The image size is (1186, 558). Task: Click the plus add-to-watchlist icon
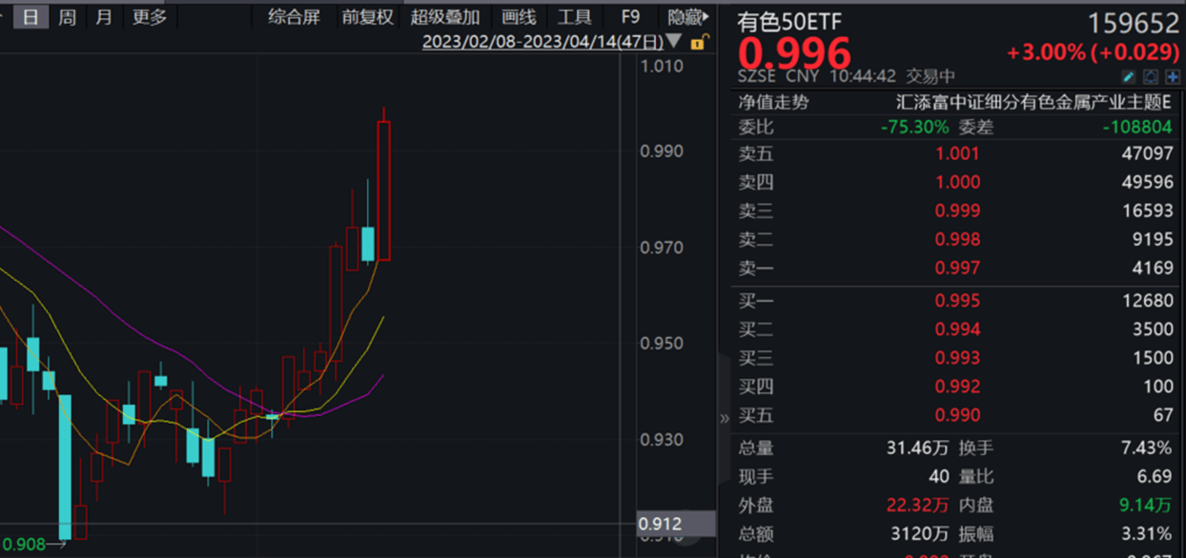tap(1173, 77)
